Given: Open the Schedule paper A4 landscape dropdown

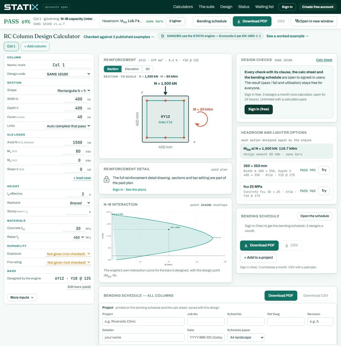Looking at the screenshot, I should (246, 337).
